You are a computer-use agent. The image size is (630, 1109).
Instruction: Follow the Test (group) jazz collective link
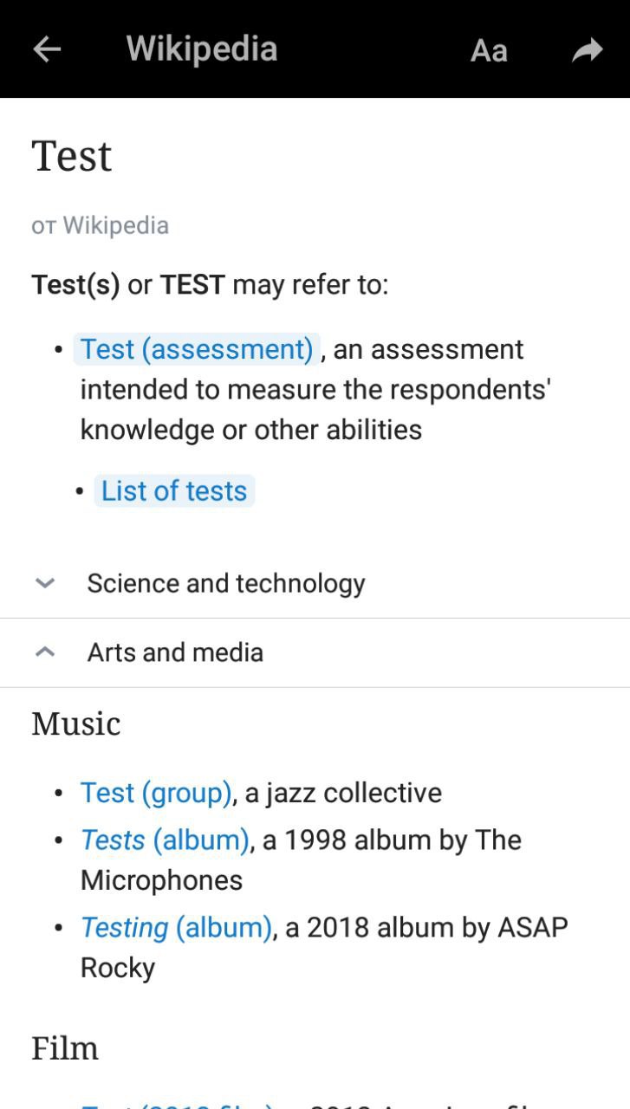point(156,793)
